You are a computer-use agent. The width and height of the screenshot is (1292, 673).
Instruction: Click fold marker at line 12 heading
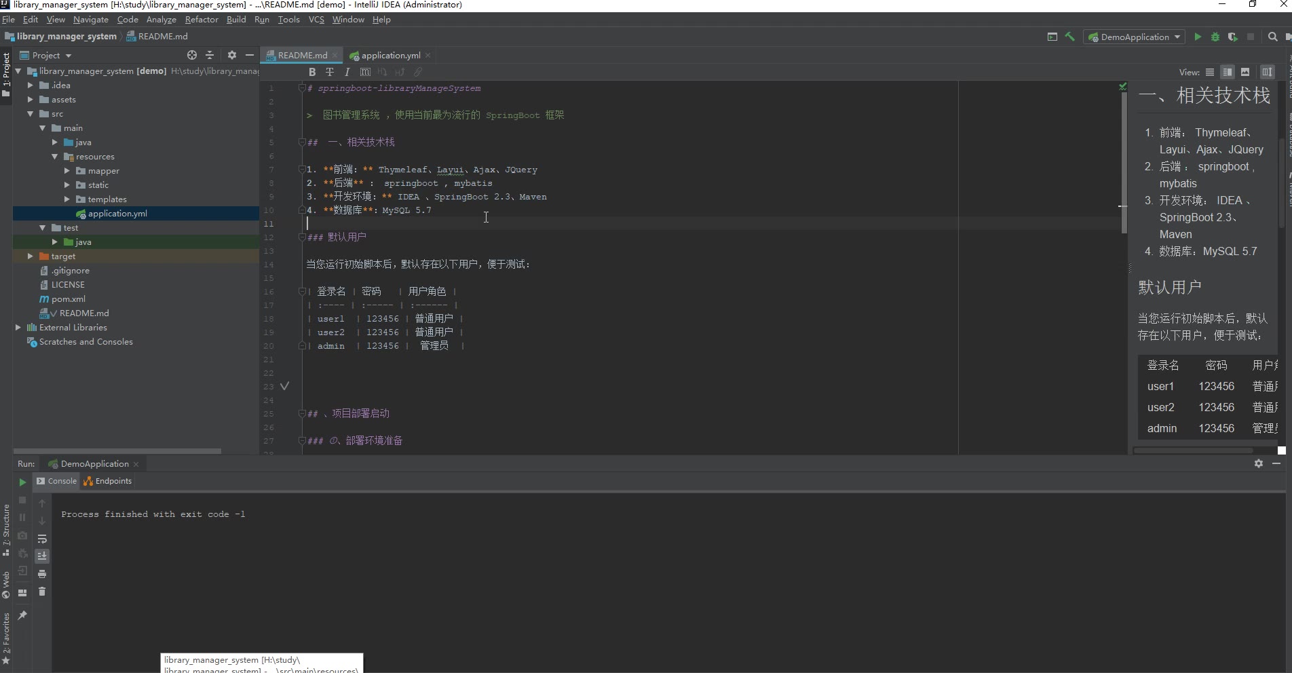click(302, 237)
